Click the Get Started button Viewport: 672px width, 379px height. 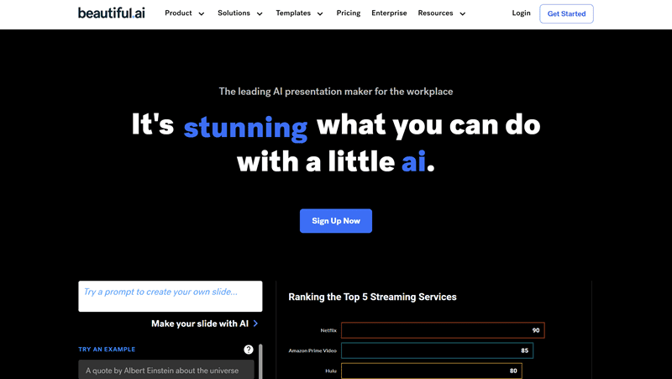coord(566,13)
